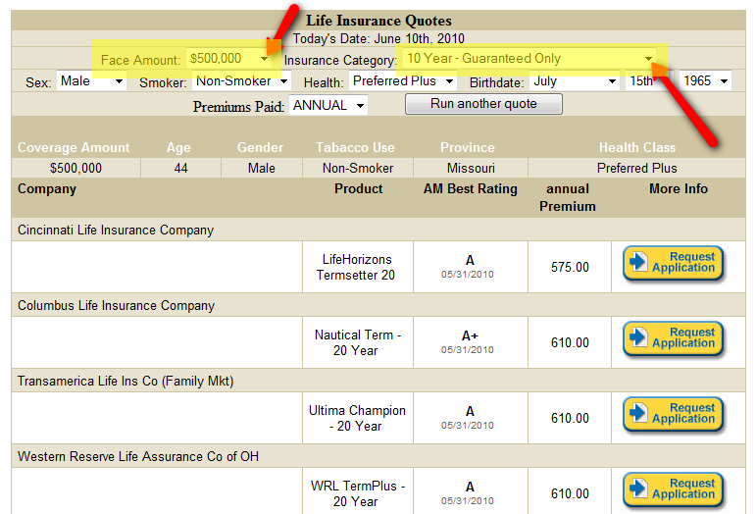Open the Face Amount dropdown

(228, 59)
